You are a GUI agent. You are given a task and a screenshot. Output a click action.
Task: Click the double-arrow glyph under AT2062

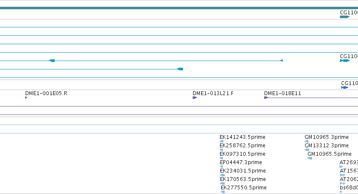tap(342, 183)
